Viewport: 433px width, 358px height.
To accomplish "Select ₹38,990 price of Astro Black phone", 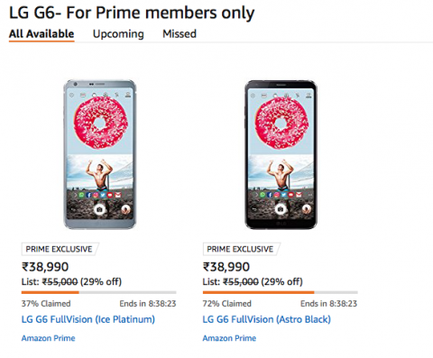I will pyautogui.click(x=226, y=267).
